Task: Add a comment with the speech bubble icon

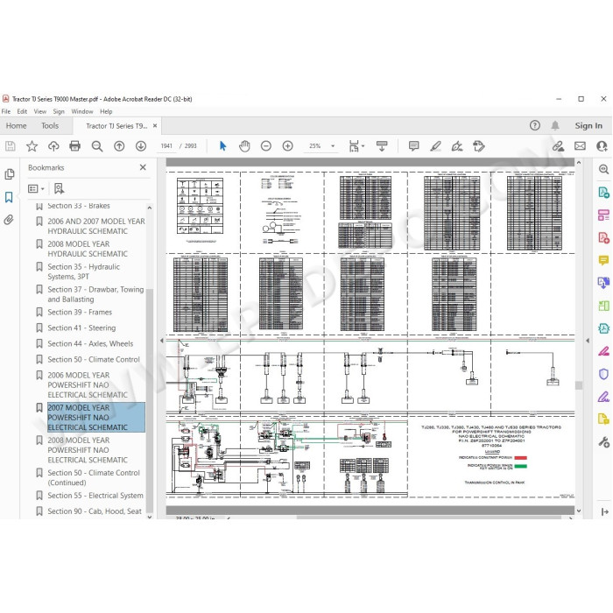Action: click(413, 146)
